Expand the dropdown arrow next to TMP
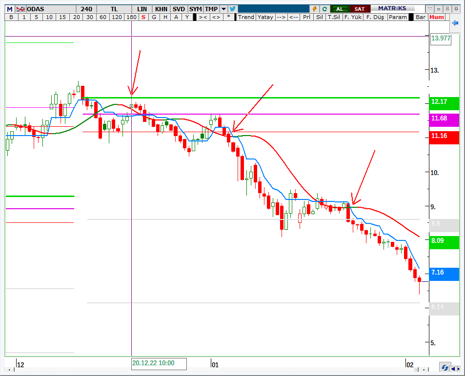 point(223,9)
